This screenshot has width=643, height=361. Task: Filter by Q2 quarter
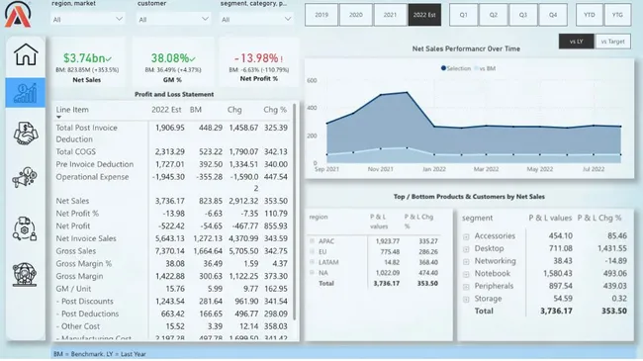pos(494,15)
